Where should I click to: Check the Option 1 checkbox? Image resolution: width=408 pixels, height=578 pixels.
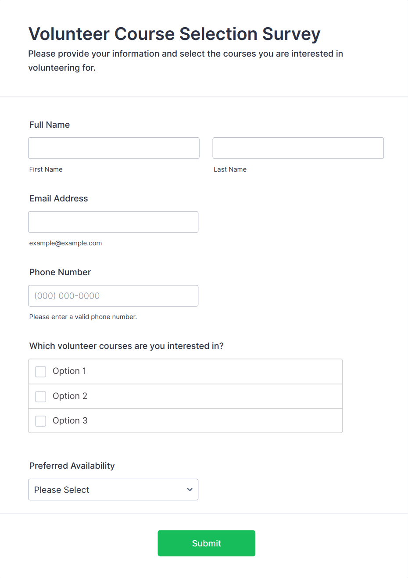40,372
